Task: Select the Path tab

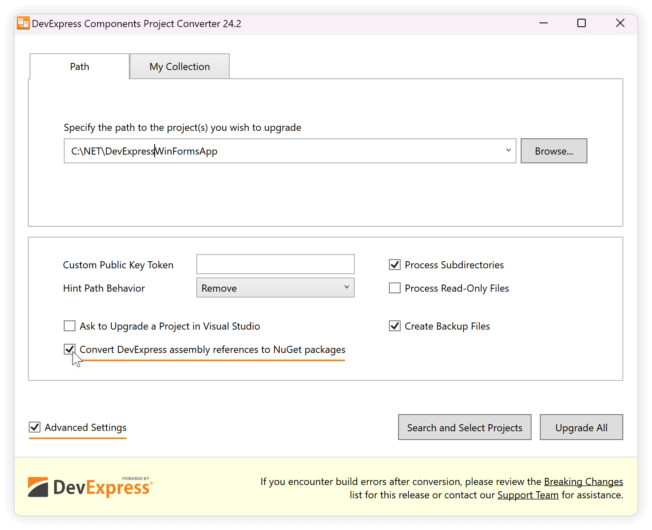Action: (x=79, y=66)
